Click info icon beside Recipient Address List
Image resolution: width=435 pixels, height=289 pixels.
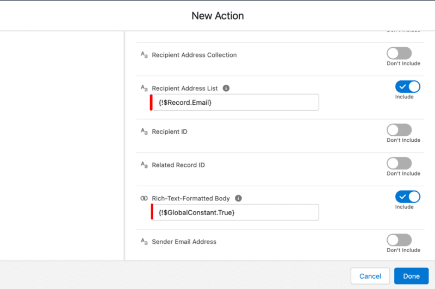click(x=226, y=88)
